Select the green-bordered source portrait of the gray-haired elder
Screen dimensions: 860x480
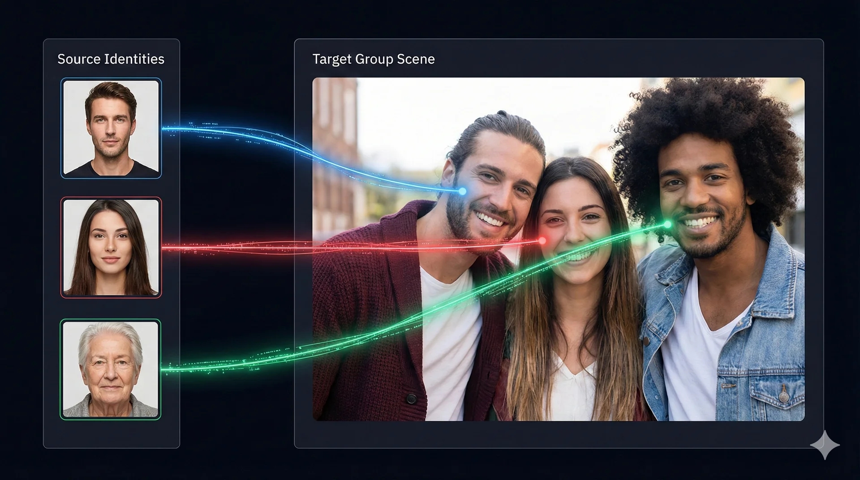coord(111,369)
